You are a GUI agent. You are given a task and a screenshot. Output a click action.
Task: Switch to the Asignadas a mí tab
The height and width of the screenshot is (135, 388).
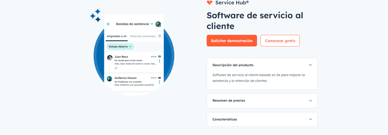(x=116, y=36)
